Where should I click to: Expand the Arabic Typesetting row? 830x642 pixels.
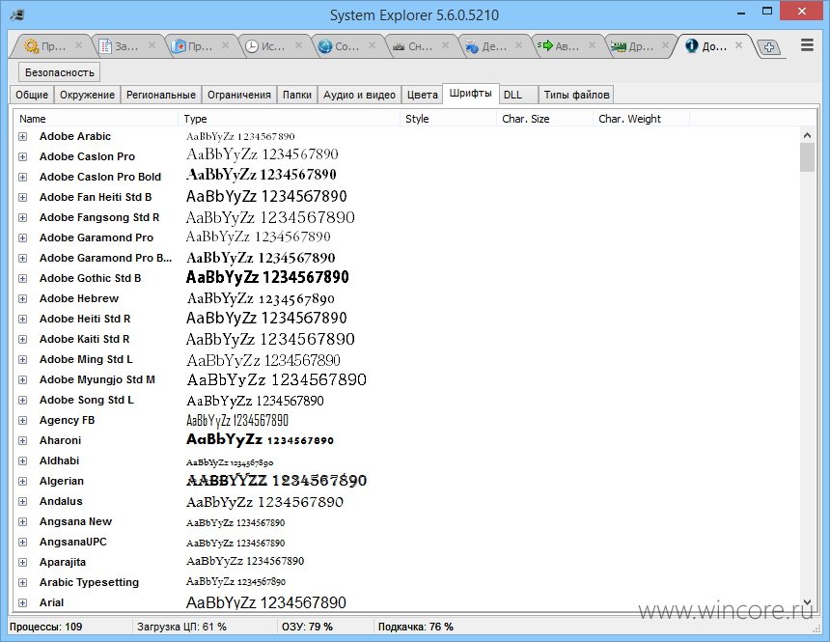23,583
